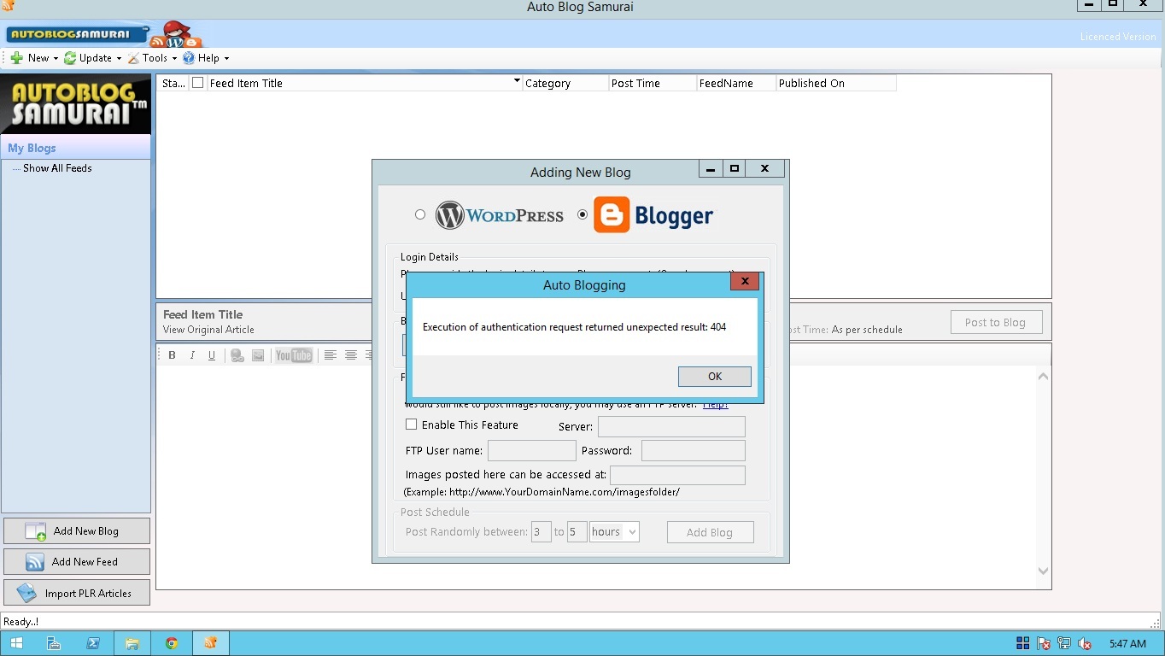Screen dimensions: 1165x656
Task: Tick the Enable This Feature checkbox
Action: (x=411, y=425)
